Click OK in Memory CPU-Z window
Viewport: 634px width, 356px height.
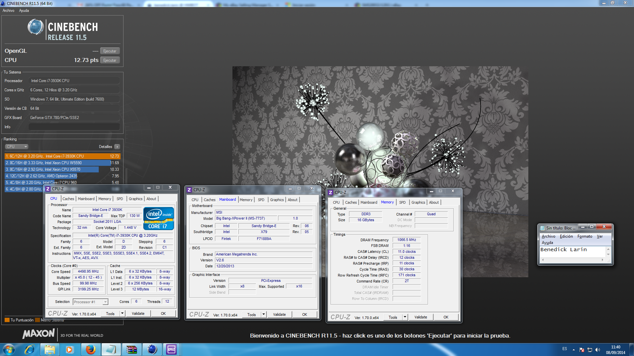tap(446, 317)
